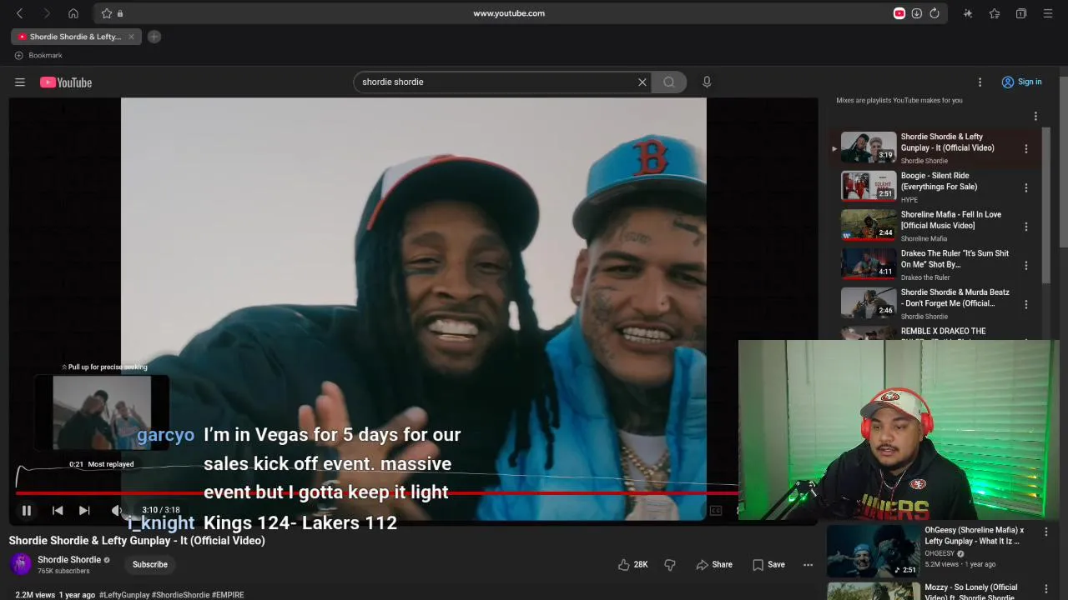Open the Shordie Shordie channel name link

coord(69,560)
